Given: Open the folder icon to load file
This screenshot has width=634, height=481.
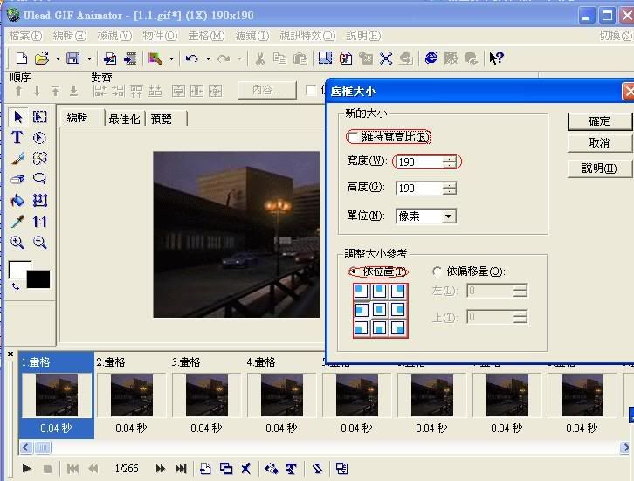Looking at the screenshot, I should tap(41, 58).
